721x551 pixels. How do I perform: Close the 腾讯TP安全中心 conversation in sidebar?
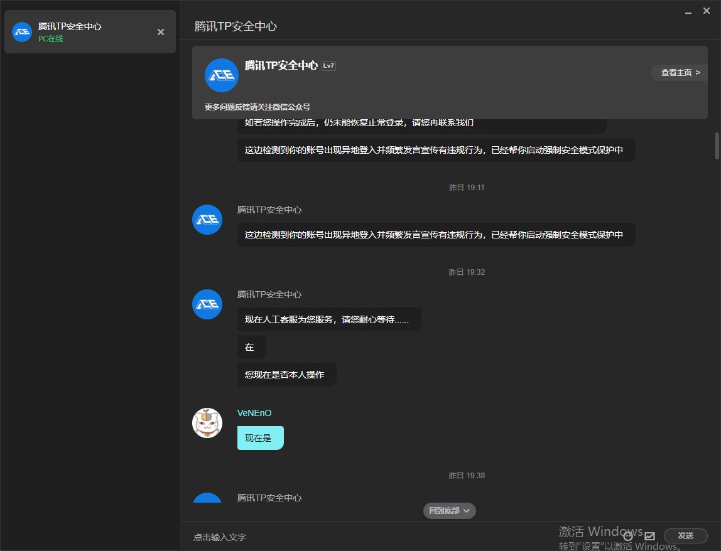pyautogui.click(x=161, y=32)
